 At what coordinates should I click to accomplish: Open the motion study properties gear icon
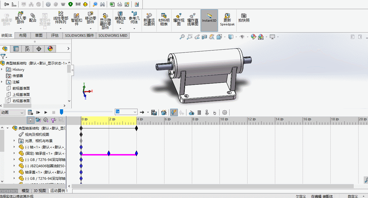225,112
